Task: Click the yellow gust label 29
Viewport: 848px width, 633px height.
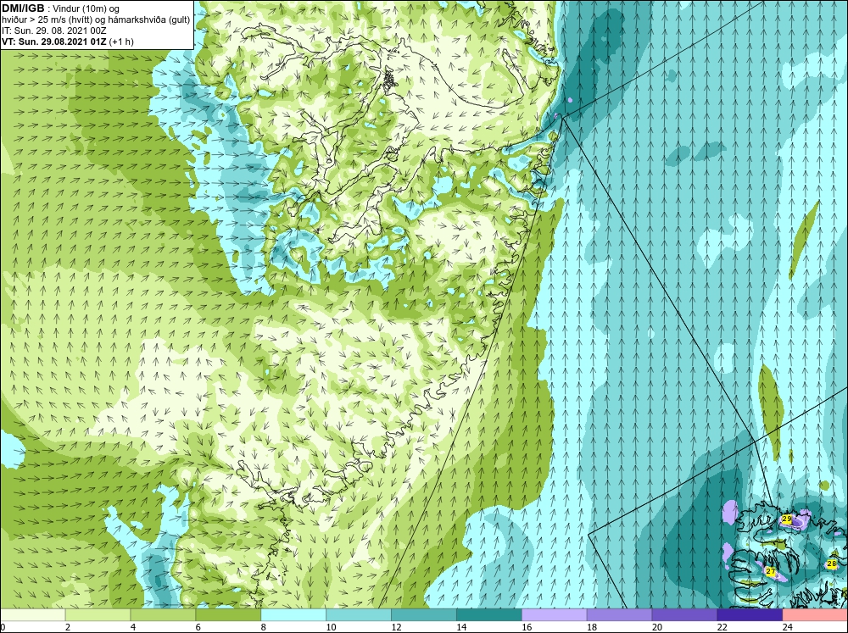Action: [x=787, y=519]
